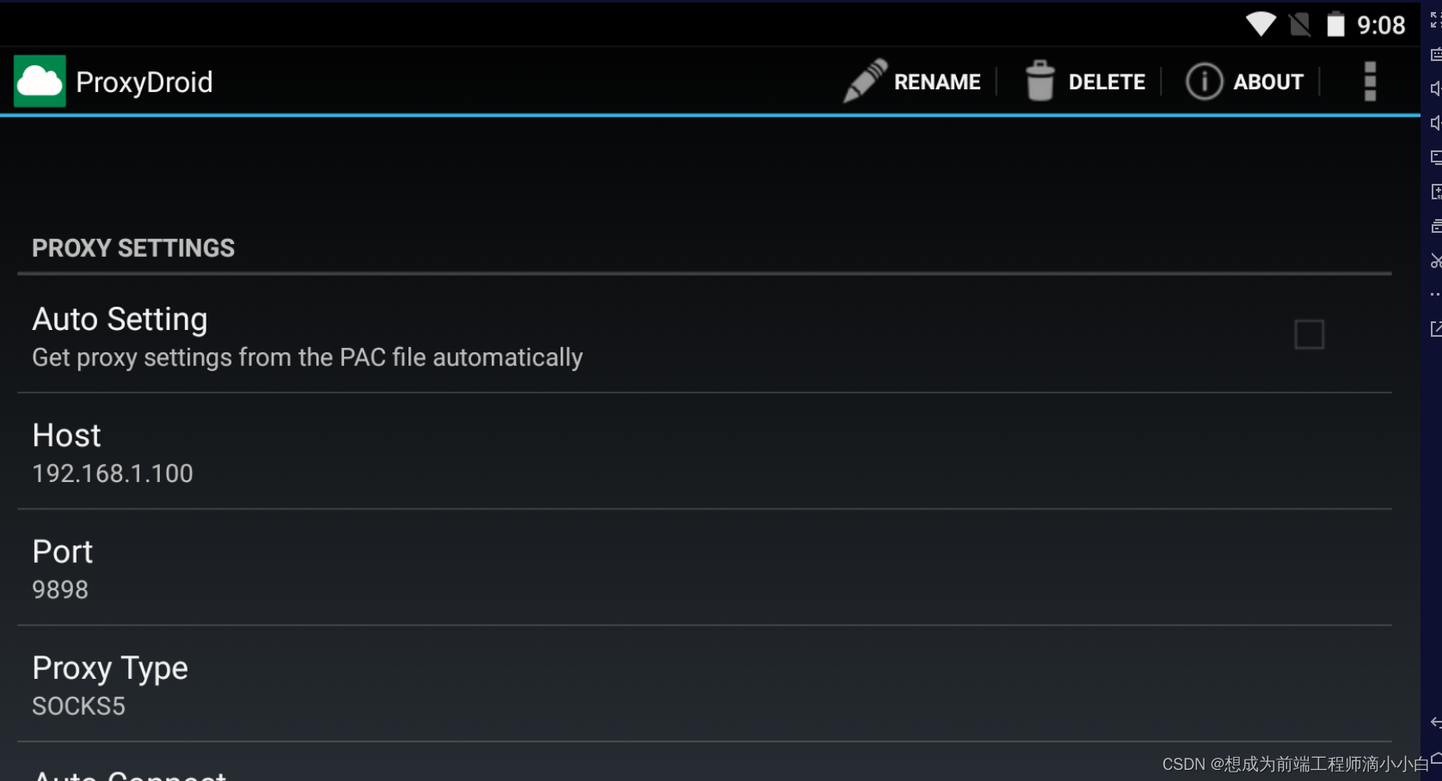
Task: Click the Auto Setting row title
Action: click(120, 320)
